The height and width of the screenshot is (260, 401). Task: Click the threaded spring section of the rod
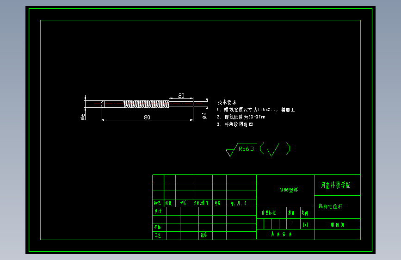coord(146,104)
